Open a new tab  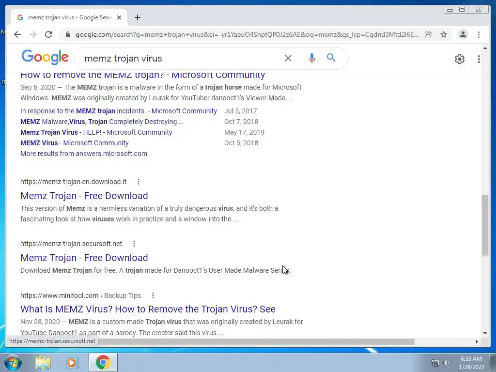coord(137,17)
